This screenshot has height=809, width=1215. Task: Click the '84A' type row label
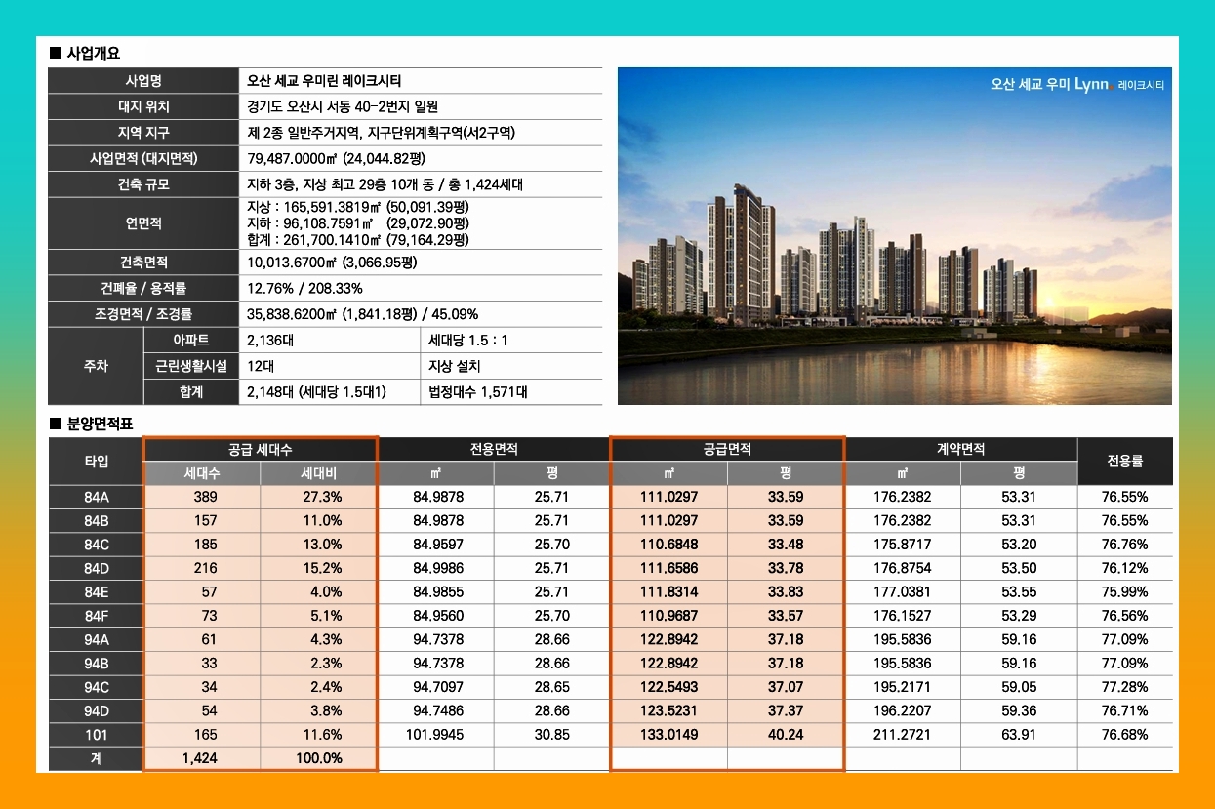[96, 497]
